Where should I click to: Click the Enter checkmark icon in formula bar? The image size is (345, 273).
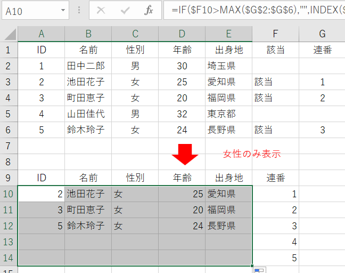coord(125,10)
